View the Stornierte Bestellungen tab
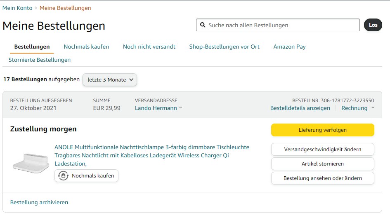The width and height of the screenshot is (390, 215). [x=40, y=60]
